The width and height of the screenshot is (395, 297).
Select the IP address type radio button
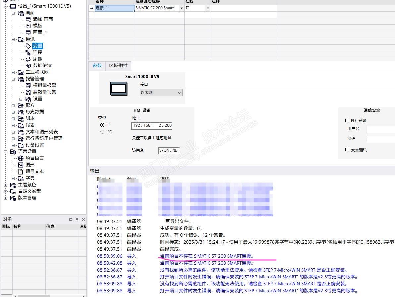pos(102,125)
